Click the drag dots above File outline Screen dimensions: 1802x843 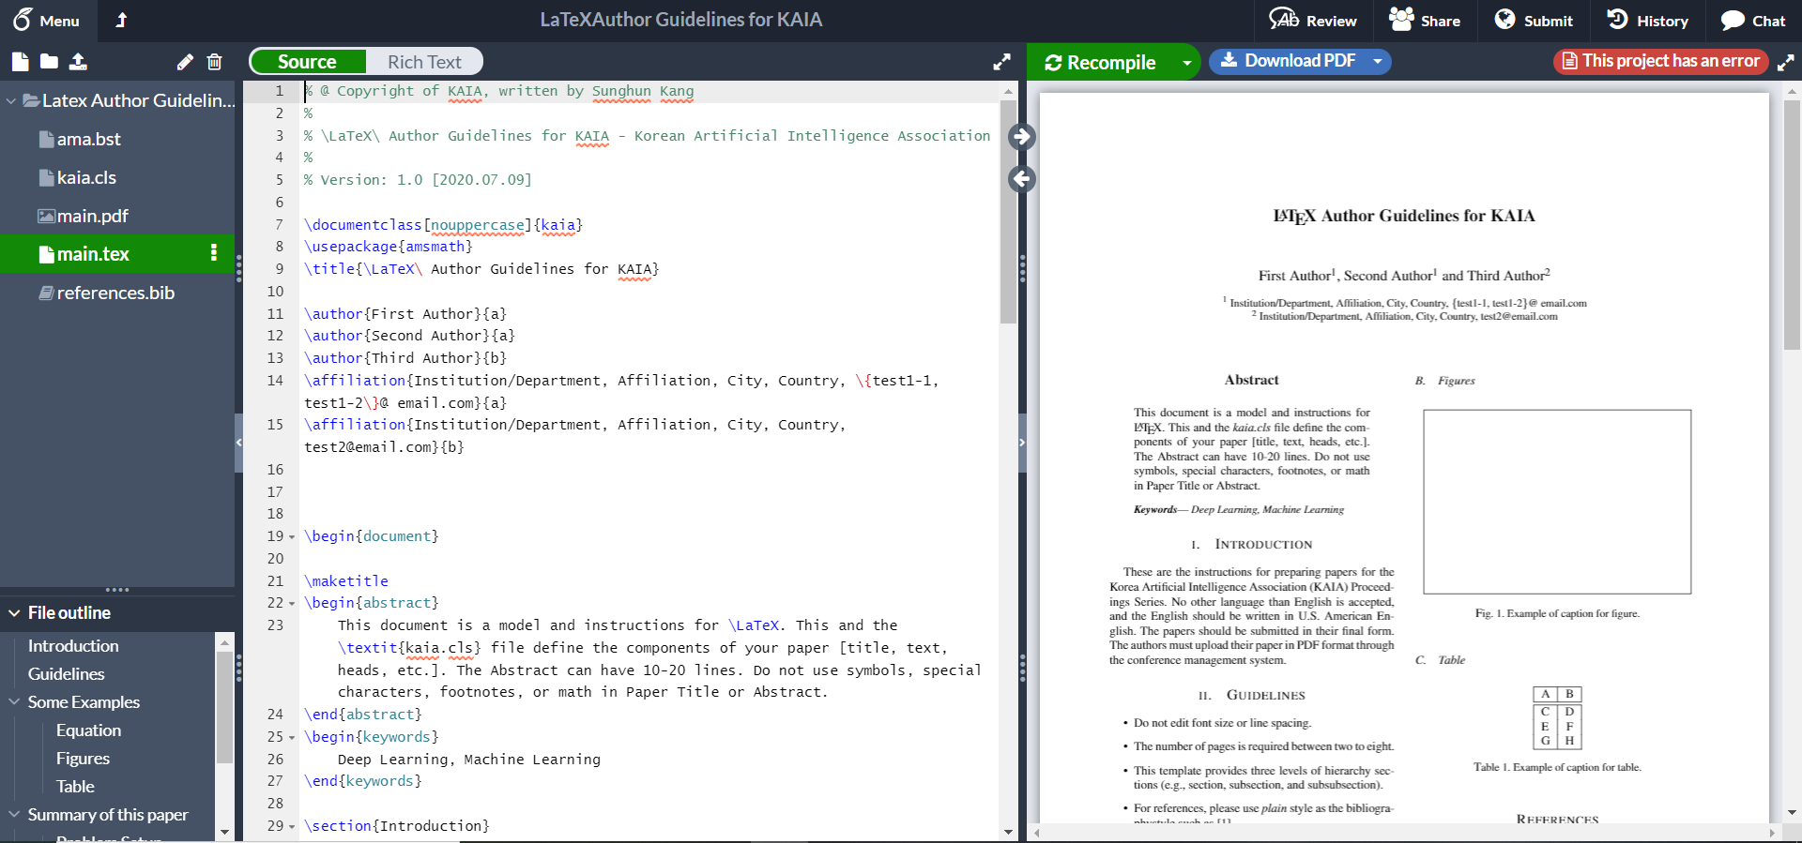(x=117, y=590)
